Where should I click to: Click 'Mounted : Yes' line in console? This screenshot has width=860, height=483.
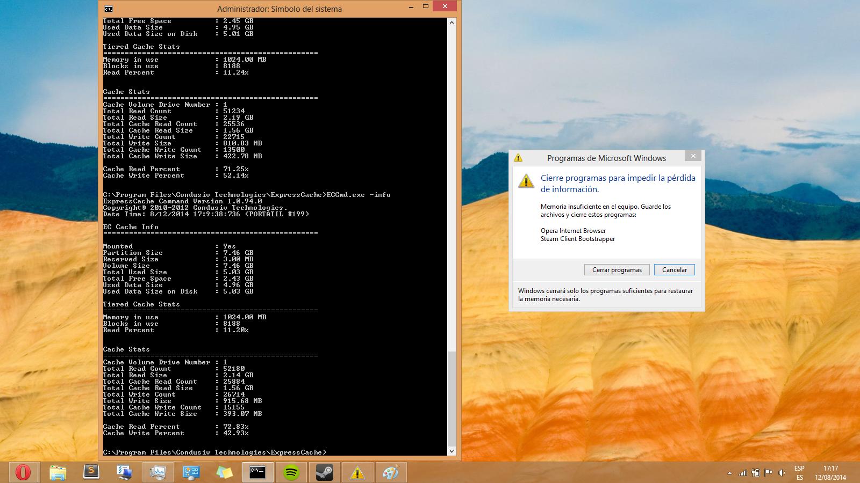tap(169, 246)
